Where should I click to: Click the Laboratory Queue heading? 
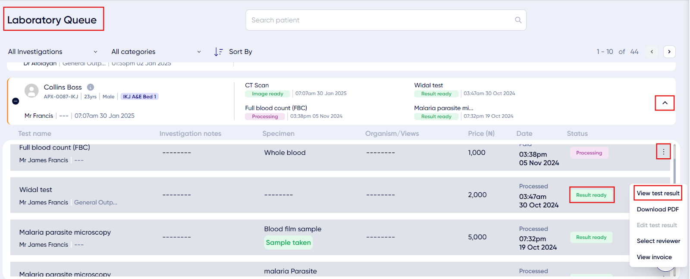[52, 20]
